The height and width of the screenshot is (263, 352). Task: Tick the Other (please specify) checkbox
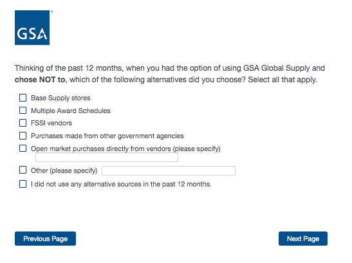point(23,170)
